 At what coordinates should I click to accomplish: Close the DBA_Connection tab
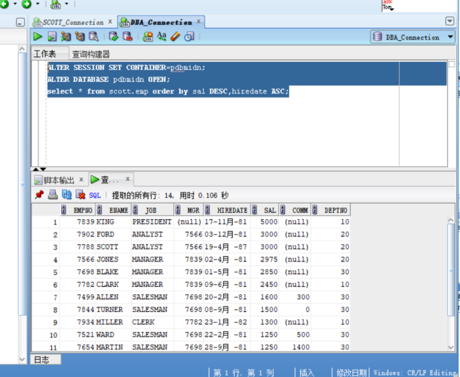pos(199,22)
